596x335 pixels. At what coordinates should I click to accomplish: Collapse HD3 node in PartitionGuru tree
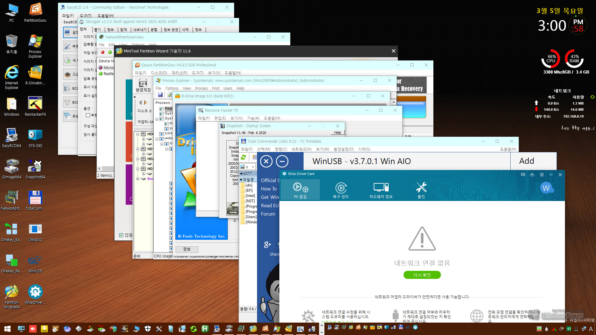click(x=138, y=169)
